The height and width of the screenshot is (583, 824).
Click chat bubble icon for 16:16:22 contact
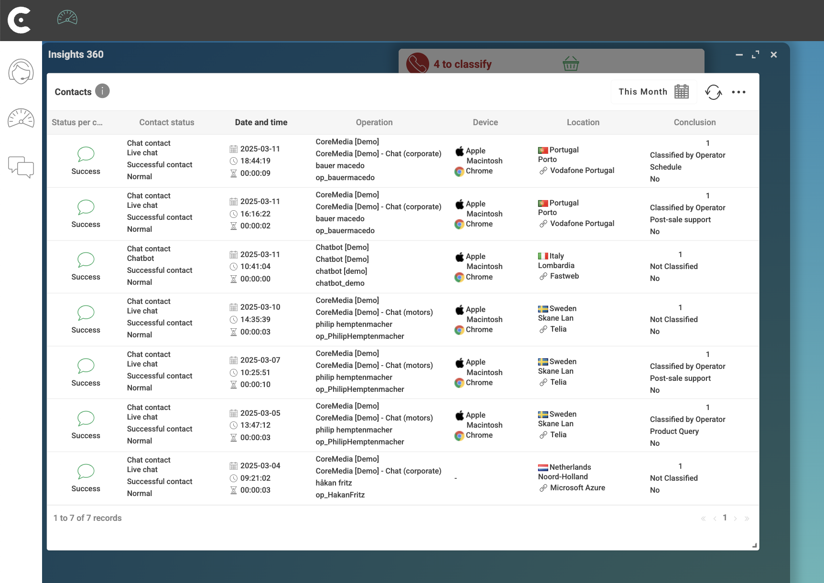pos(86,207)
